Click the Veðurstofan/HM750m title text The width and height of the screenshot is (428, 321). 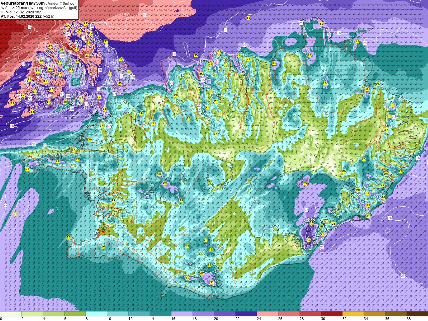pos(22,3)
